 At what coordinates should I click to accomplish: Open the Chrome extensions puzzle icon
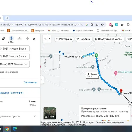point(128,25)
